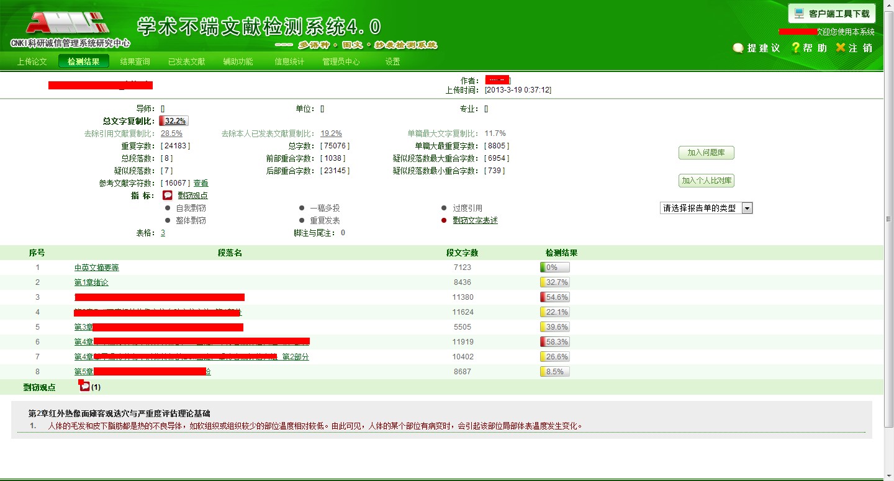Open the 设置 tab
The width and height of the screenshot is (894, 481).
(392, 61)
